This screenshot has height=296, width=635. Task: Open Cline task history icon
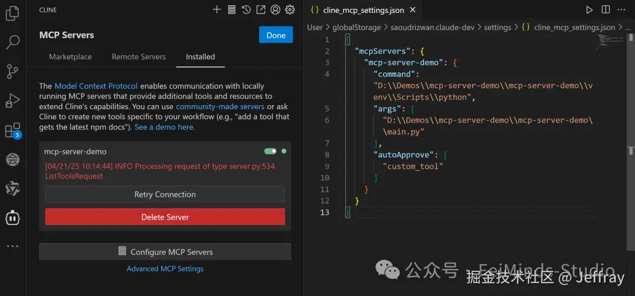click(x=246, y=10)
